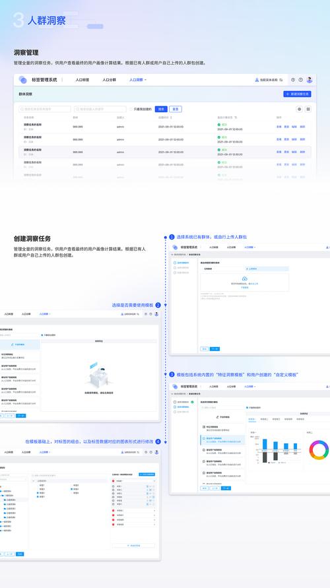
Task: Click 标签管理系统 logo in the 洞察管理 list header
Action: (22, 79)
